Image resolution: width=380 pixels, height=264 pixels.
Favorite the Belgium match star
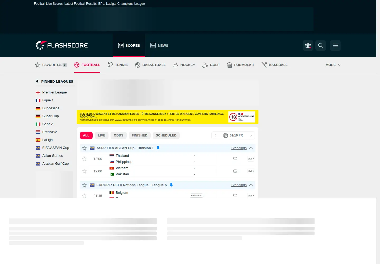coord(84,196)
